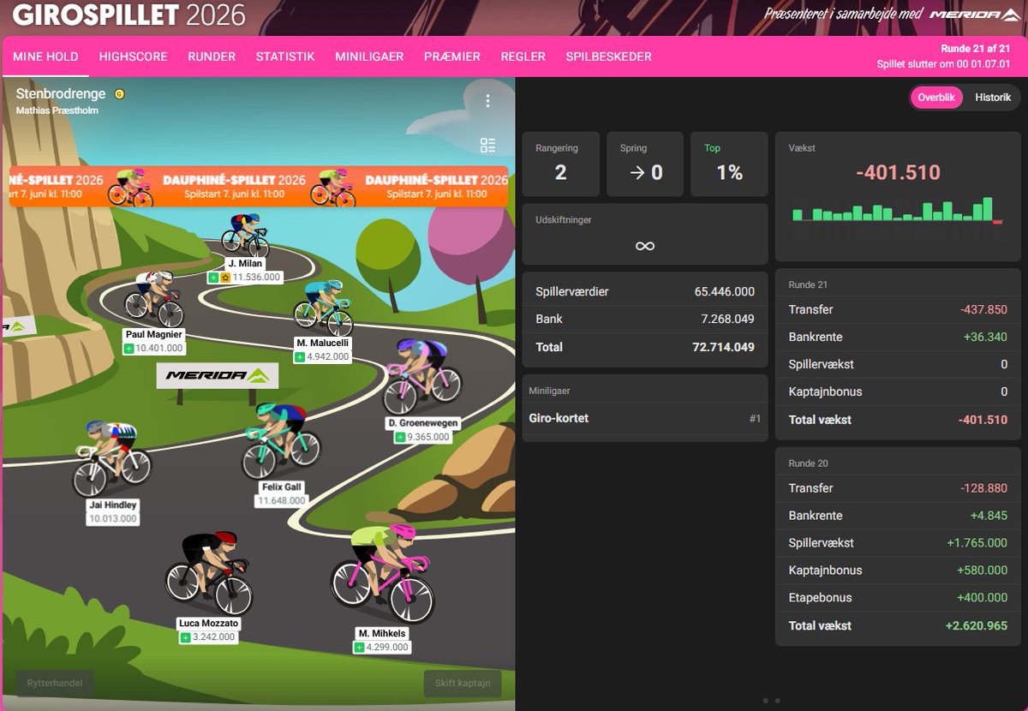This screenshot has width=1028, height=711.
Task: Click yellow badge next to Stenbrodrenge
Action: coord(120,94)
